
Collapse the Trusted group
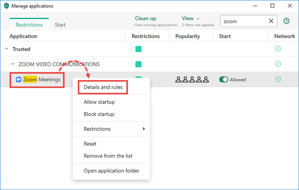click(x=7, y=49)
